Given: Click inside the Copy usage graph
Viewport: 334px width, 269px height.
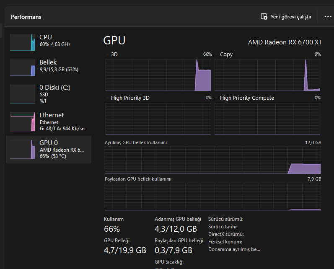Looking at the screenshot, I should pyautogui.click(x=267, y=75).
